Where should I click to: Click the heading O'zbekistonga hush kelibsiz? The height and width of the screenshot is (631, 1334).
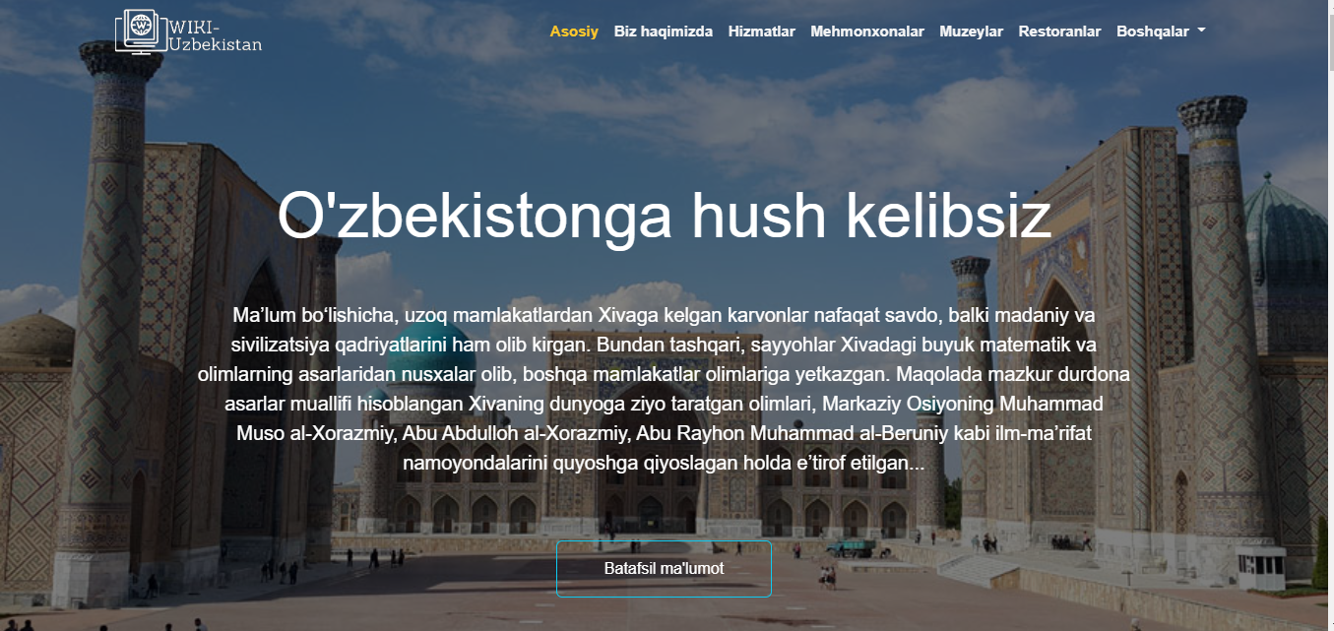[664, 214]
